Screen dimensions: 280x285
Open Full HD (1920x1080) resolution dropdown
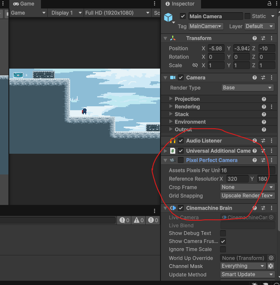click(x=117, y=13)
